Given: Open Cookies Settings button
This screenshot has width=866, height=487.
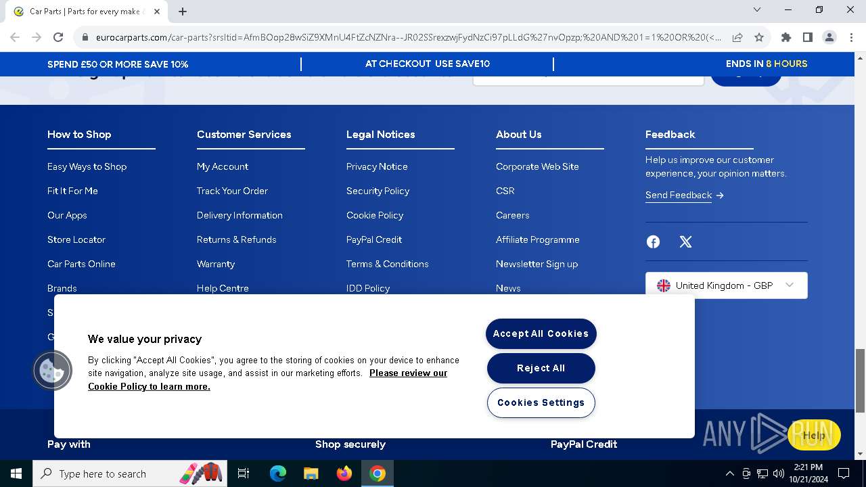Looking at the screenshot, I should coord(541,402).
